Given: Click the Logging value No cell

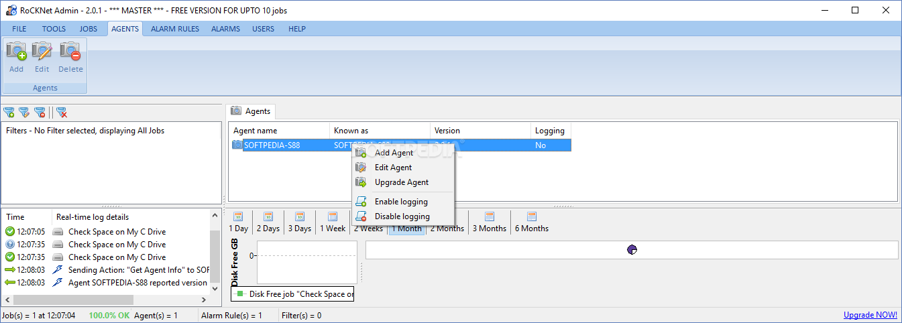Looking at the screenshot, I should (x=551, y=145).
